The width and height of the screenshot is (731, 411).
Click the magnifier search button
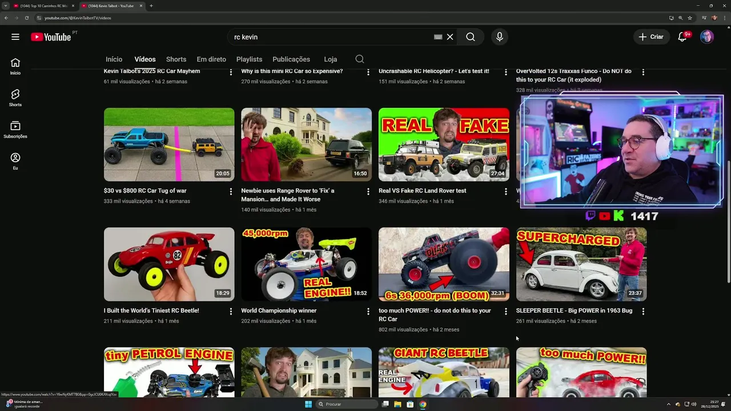pos(471,37)
